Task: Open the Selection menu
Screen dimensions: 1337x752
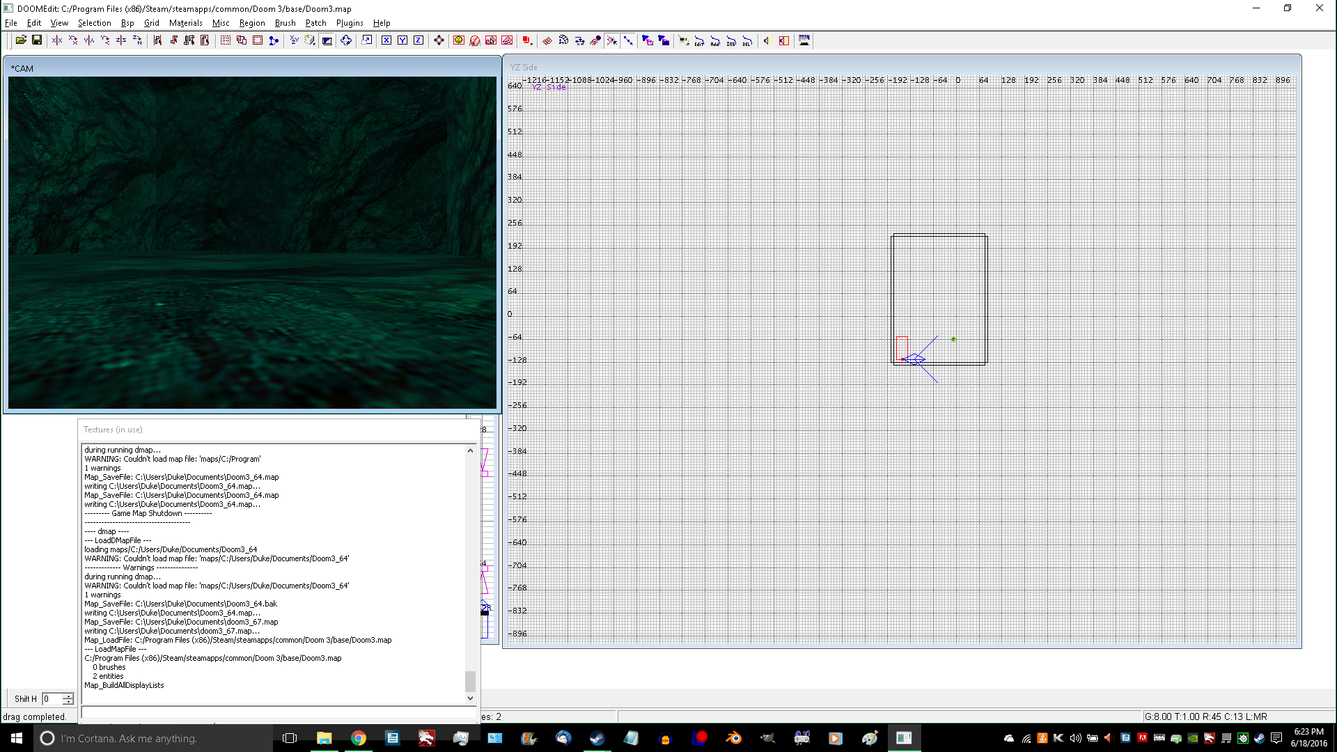Action: [94, 23]
